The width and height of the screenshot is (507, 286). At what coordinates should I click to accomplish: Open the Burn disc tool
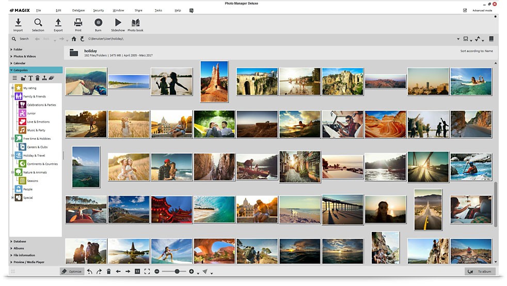pos(98,23)
